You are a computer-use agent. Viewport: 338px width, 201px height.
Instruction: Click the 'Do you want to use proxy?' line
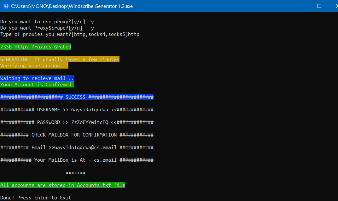(47, 22)
